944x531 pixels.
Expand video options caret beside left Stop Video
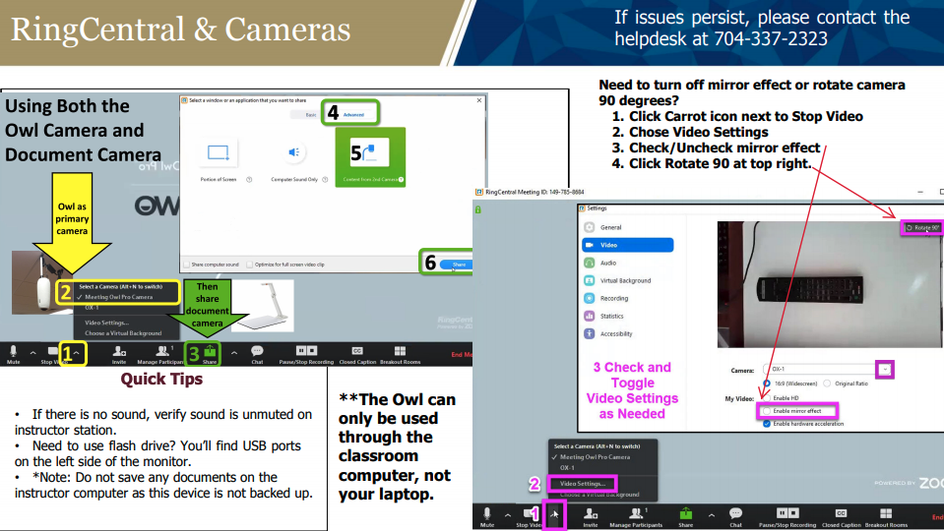(x=77, y=353)
